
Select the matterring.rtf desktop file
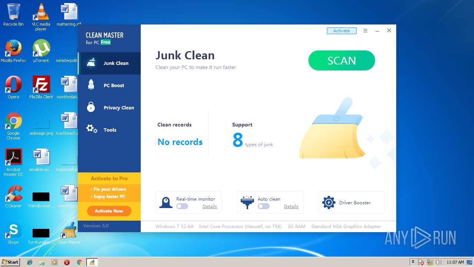(x=69, y=15)
